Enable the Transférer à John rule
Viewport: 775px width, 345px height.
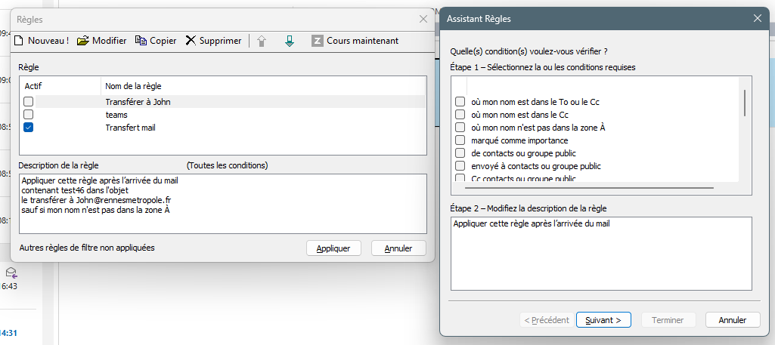pos(29,102)
